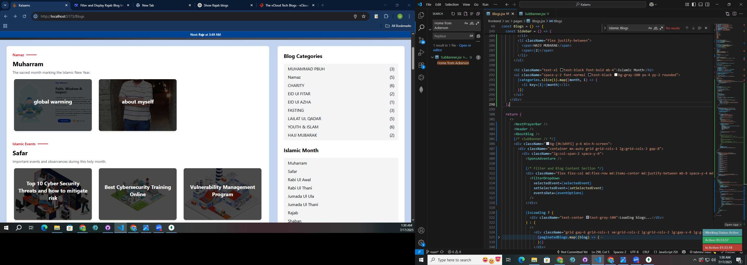
Task: Open the global warming blog card
Action: pyautogui.click(x=53, y=105)
